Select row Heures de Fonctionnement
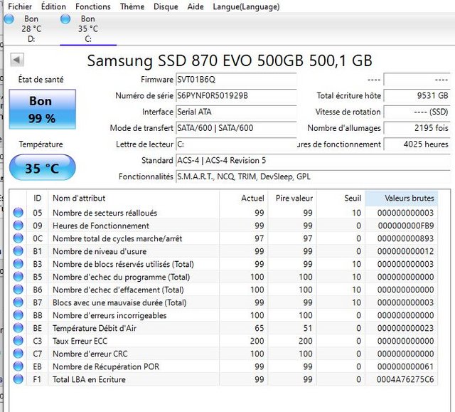455x412 pixels. (x=224, y=226)
